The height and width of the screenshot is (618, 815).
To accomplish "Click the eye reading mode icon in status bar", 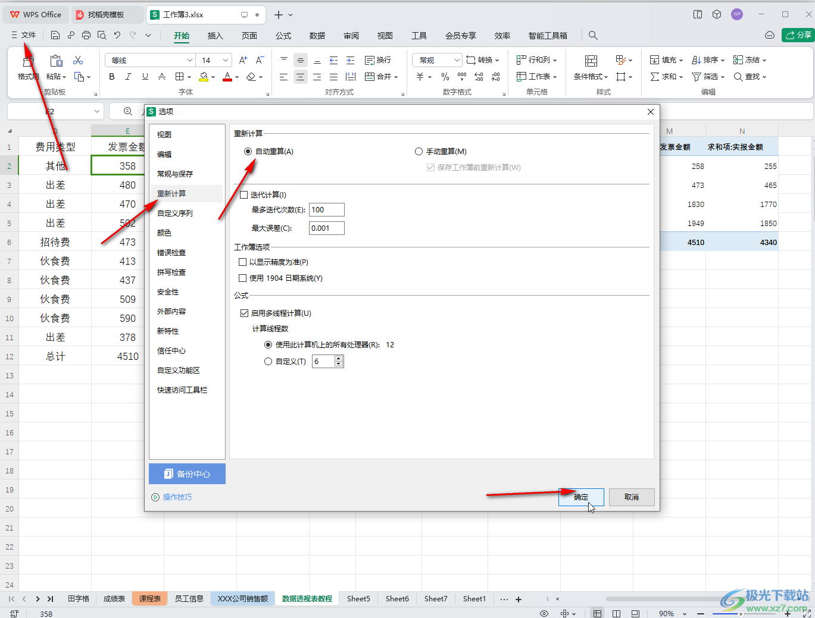I will tap(544, 613).
